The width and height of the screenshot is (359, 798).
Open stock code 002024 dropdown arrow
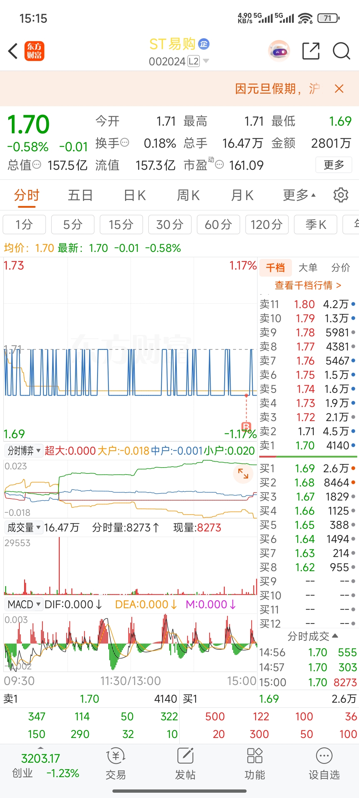click(206, 61)
